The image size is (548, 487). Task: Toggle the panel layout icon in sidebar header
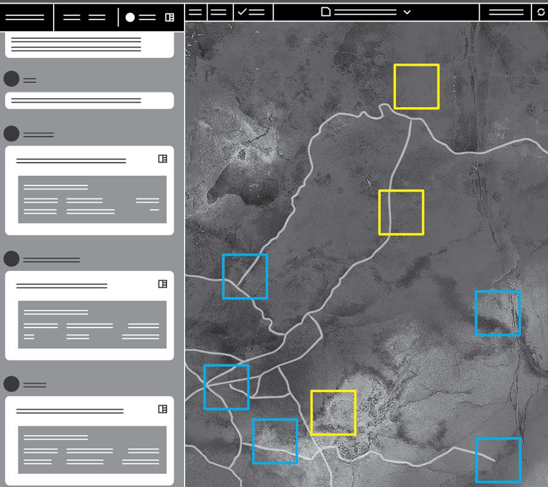169,17
